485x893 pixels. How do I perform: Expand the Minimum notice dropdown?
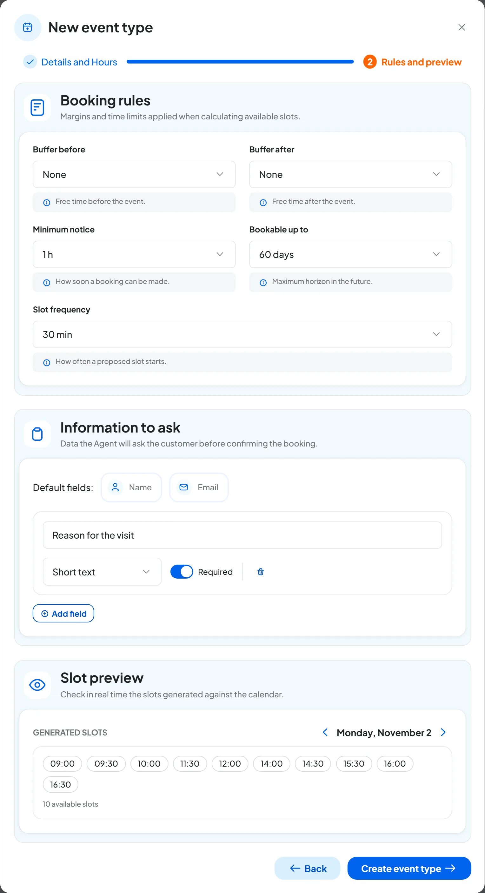pyautogui.click(x=134, y=254)
